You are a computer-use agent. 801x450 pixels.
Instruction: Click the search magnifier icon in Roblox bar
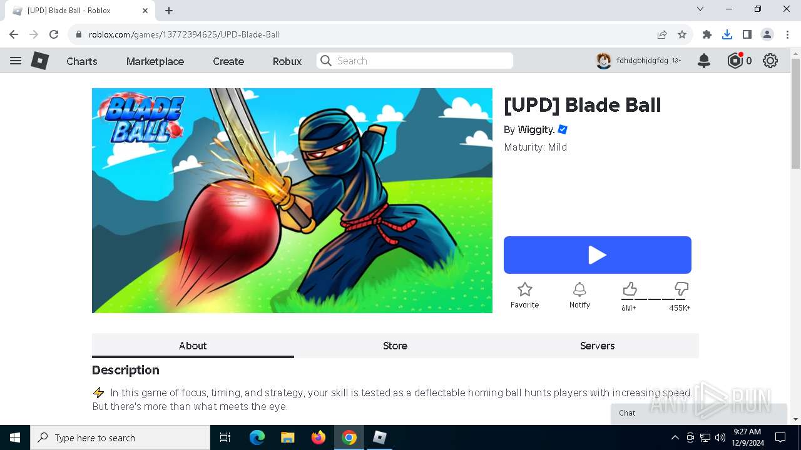(x=325, y=61)
